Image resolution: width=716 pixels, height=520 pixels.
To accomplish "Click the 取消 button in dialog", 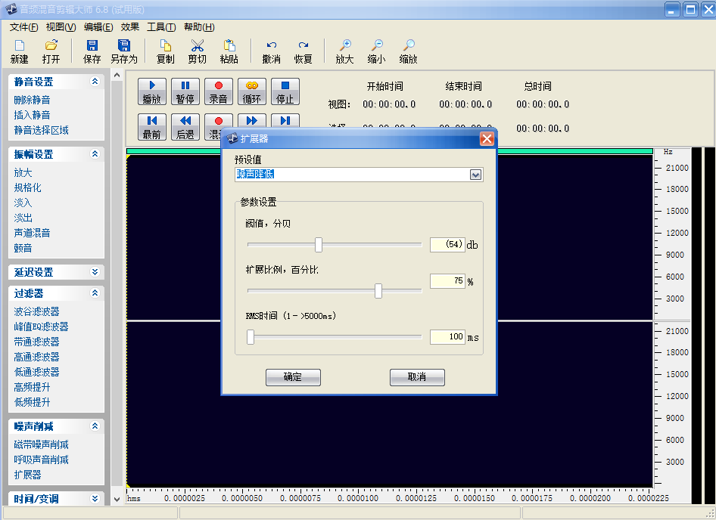I will pos(417,377).
